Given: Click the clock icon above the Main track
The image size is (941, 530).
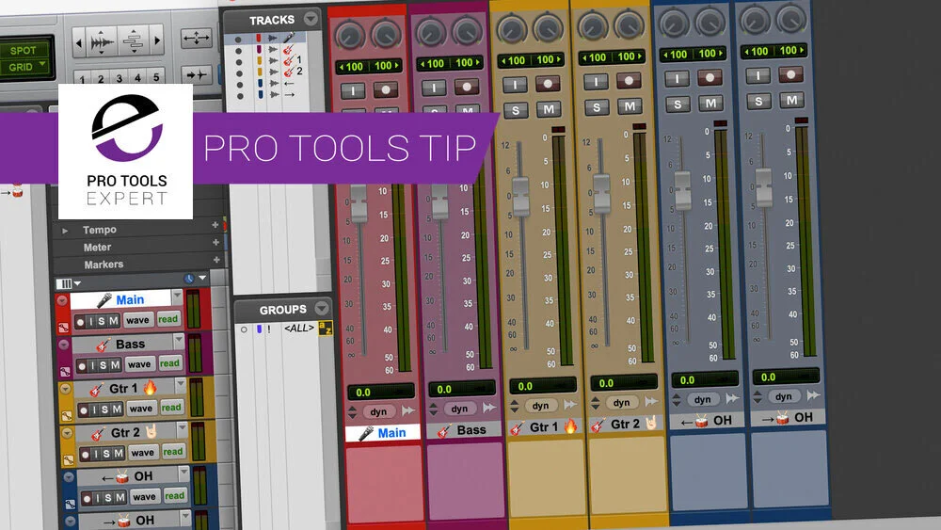Looking at the screenshot, I should pyautogui.click(x=189, y=279).
